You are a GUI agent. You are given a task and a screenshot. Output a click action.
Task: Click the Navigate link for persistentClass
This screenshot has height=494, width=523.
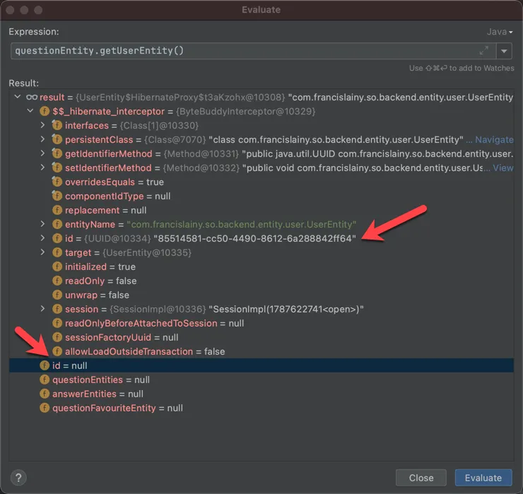[x=494, y=140]
